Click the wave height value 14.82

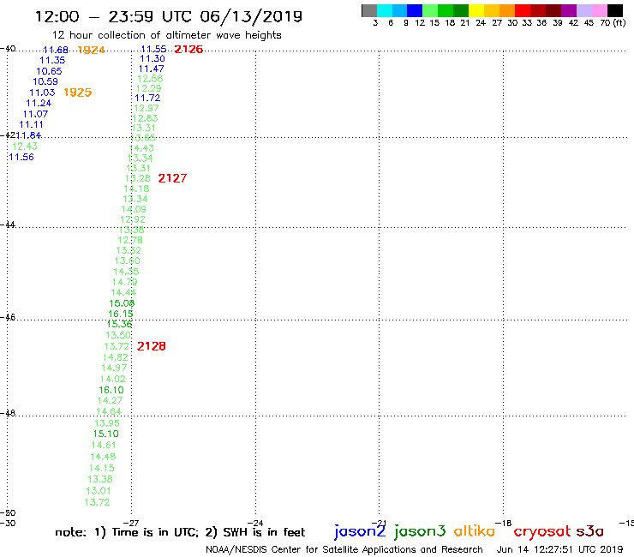[116, 357]
